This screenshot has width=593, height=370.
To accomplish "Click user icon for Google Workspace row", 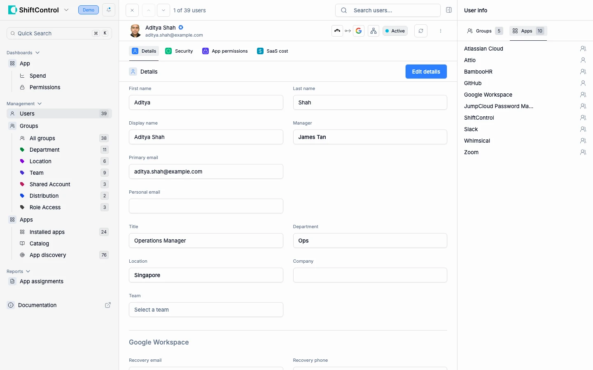I will pos(583,95).
